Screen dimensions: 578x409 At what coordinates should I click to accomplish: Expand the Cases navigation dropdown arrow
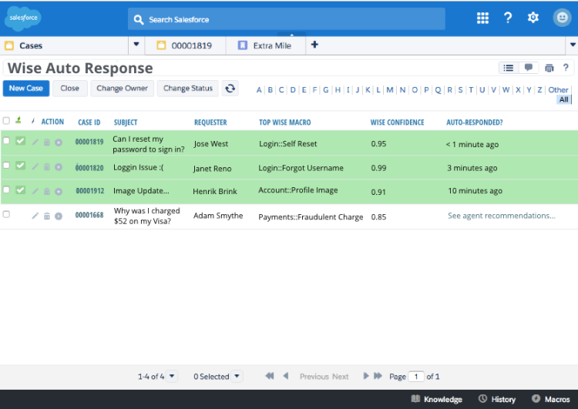point(136,45)
